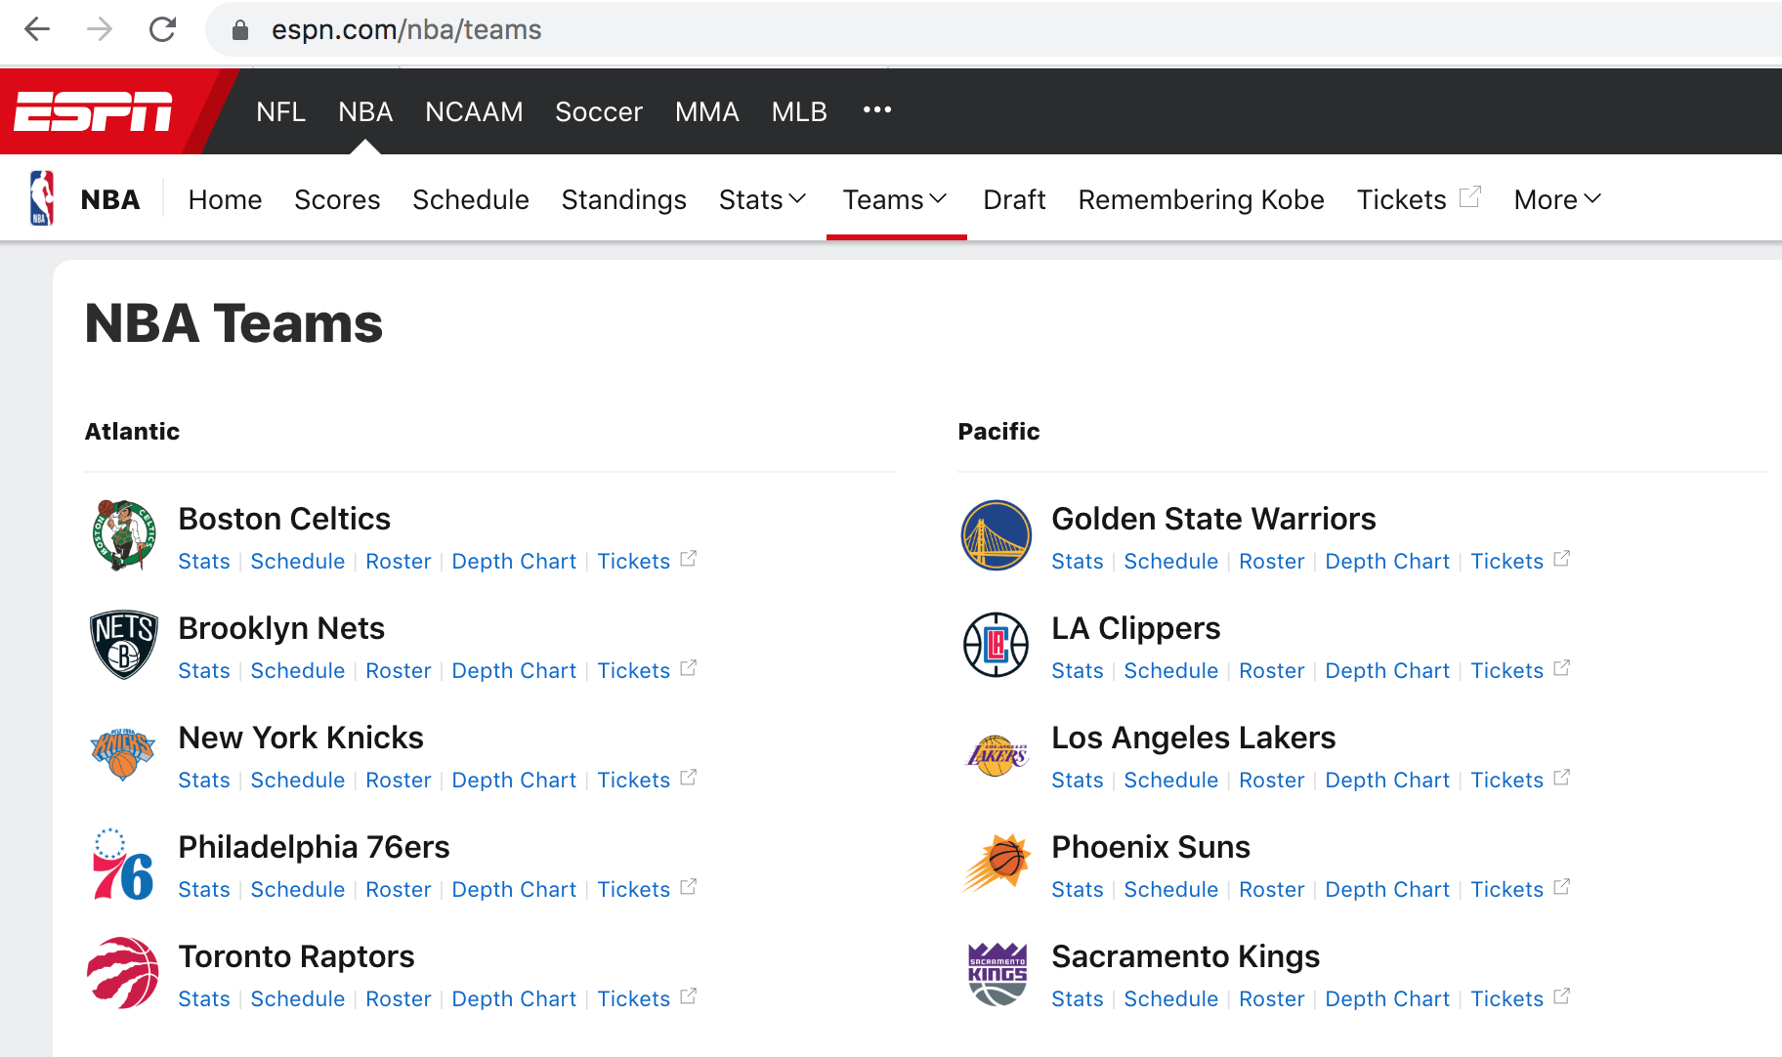Click the NBA text label beside logo

(110, 199)
